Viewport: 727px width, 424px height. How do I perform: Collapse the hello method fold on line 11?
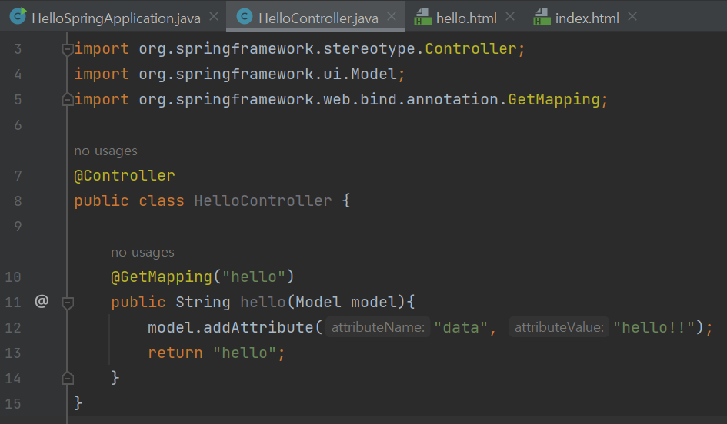point(67,303)
